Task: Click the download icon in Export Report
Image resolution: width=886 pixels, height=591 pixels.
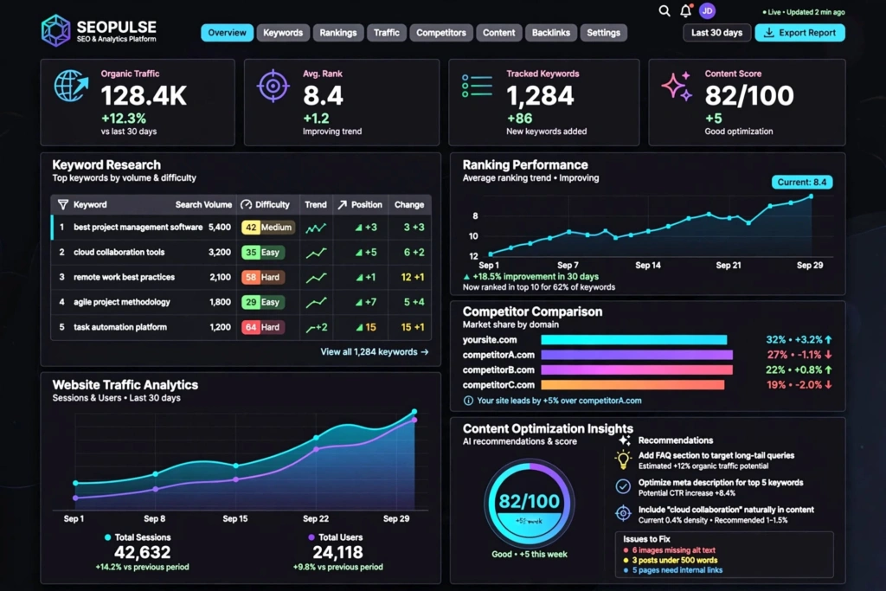Action: [768, 33]
